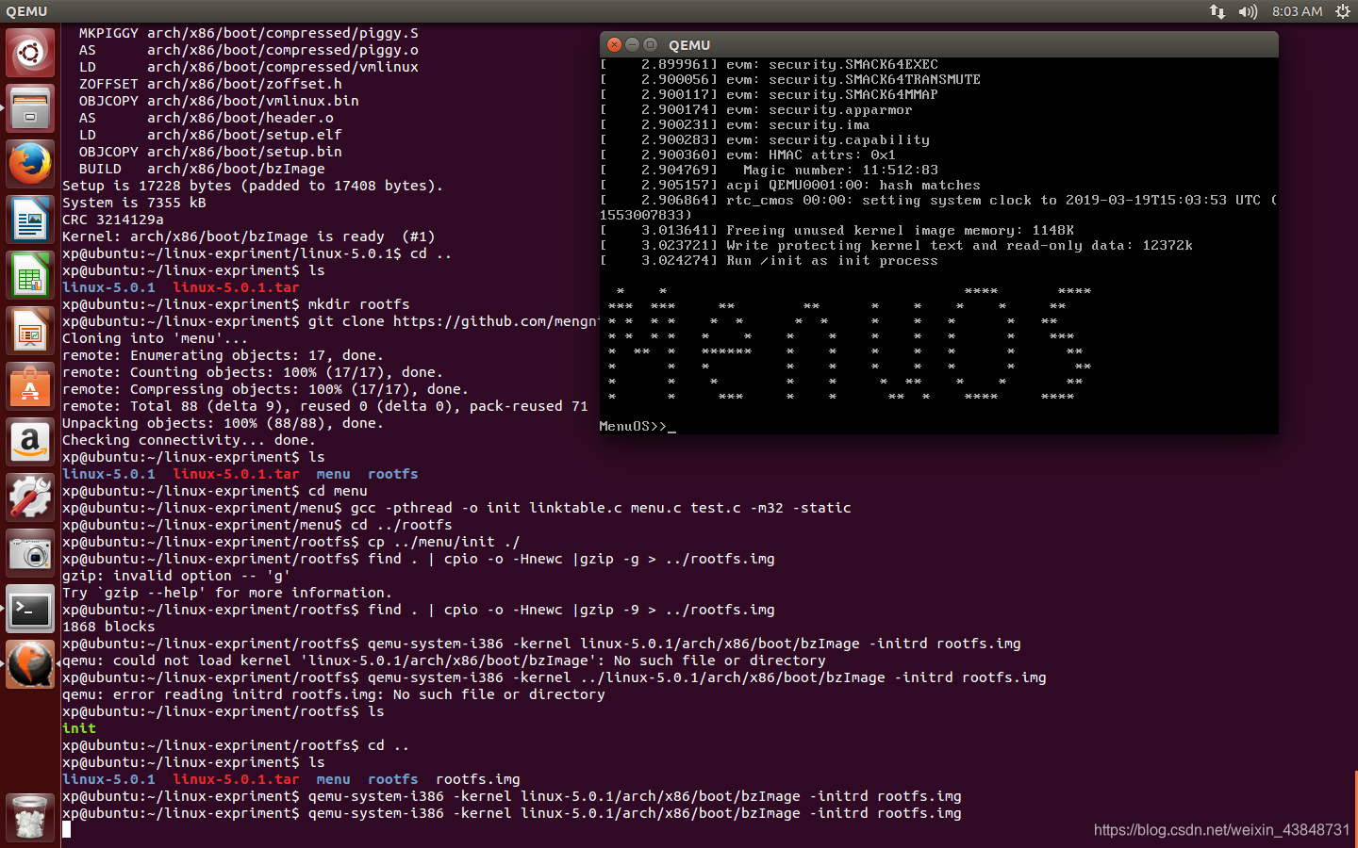Click the 'MKPIGGY' build output line
The width and height of the screenshot is (1358, 848).
tap(249, 33)
